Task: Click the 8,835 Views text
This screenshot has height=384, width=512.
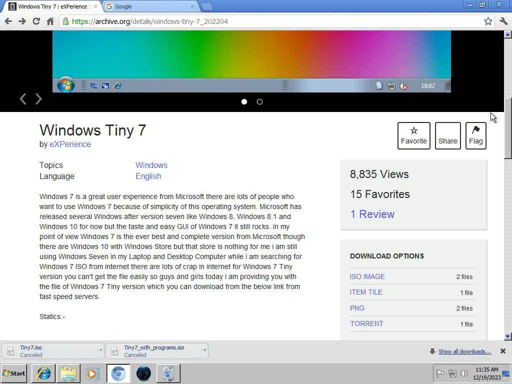Action: (379, 174)
